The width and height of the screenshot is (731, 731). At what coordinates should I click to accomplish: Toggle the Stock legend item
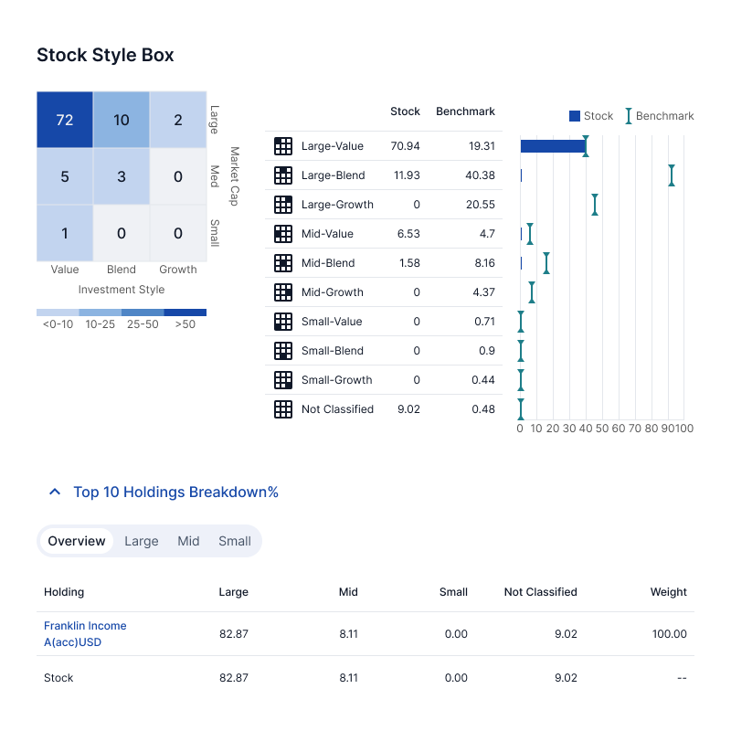click(591, 116)
